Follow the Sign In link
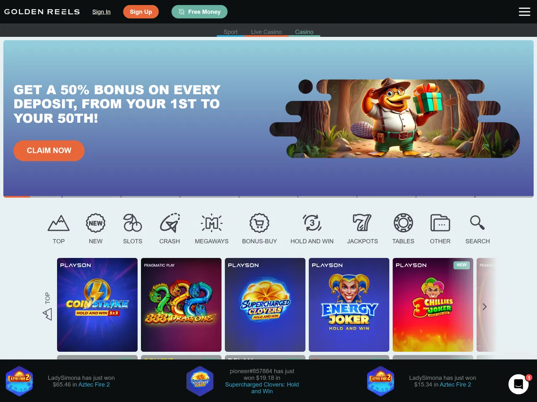 102,12
